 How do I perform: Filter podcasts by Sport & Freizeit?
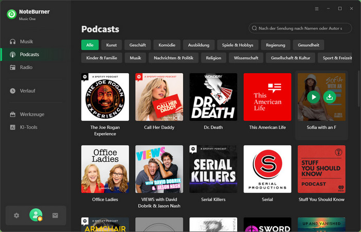335,58
